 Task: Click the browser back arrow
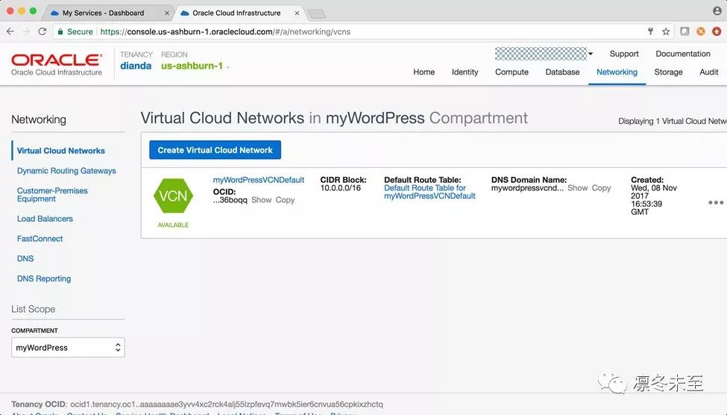tap(10, 31)
